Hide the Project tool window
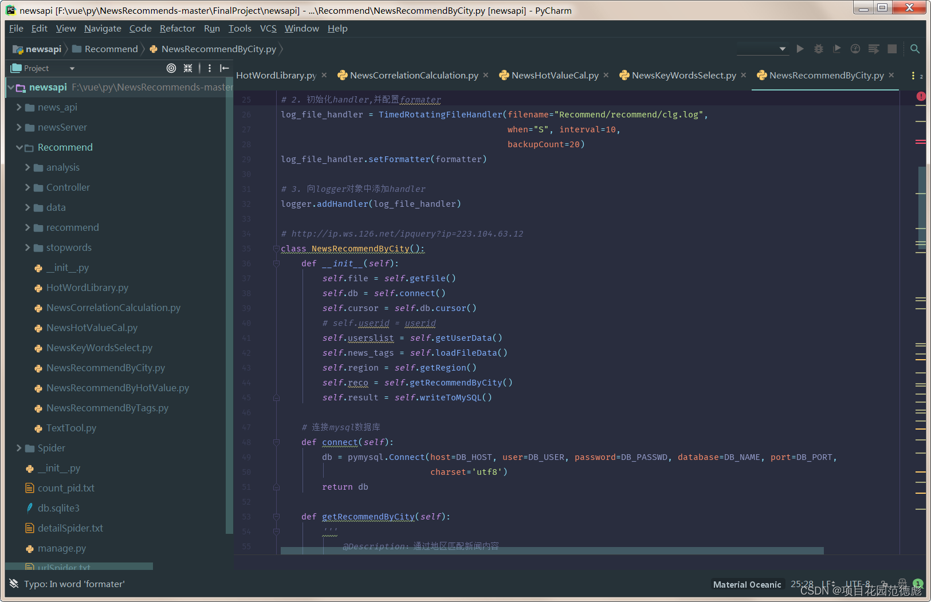Viewport: 931px width, 602px height. 225,68
